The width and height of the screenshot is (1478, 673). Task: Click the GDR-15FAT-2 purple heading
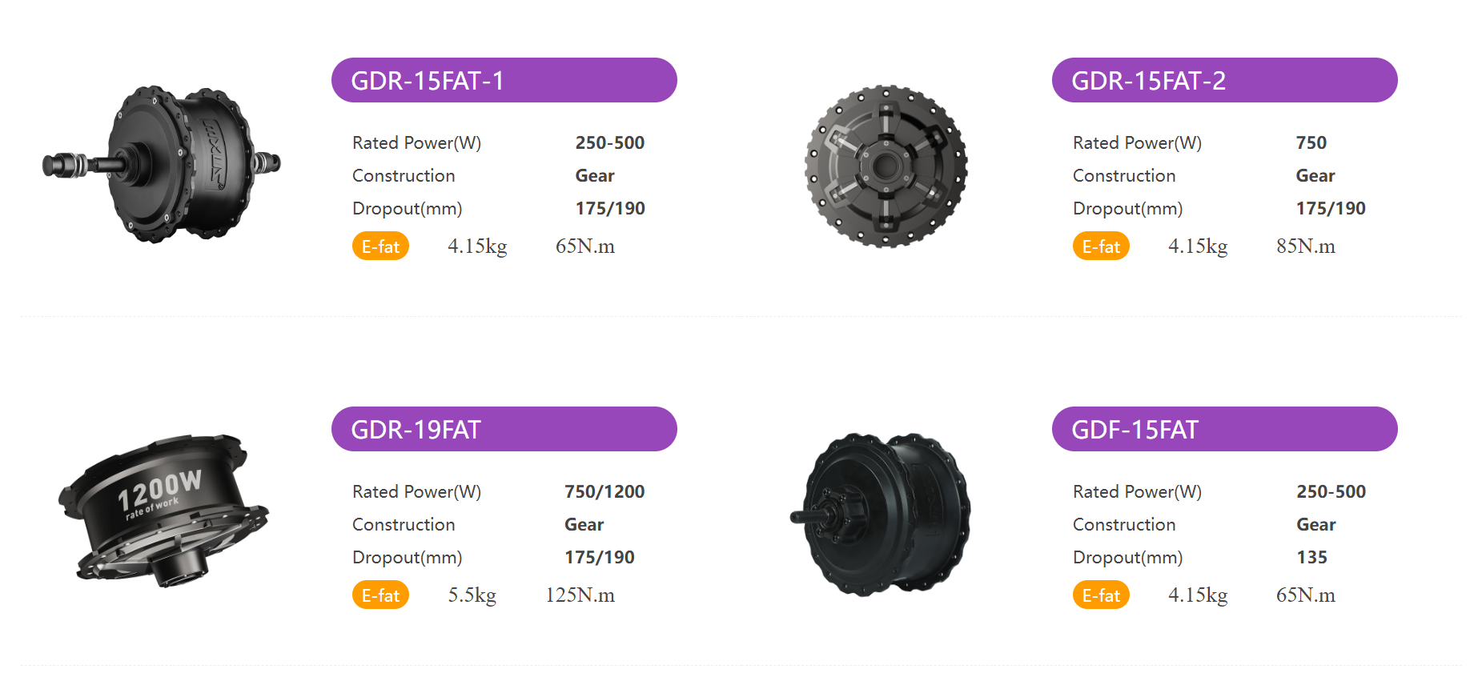[x=1224, y=80]
